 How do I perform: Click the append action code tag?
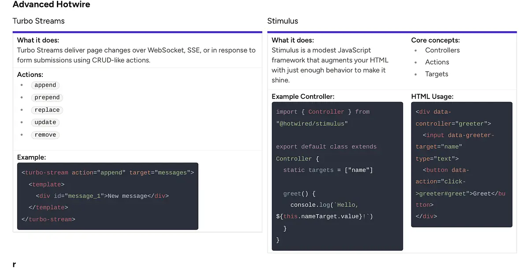pos(45,85)
